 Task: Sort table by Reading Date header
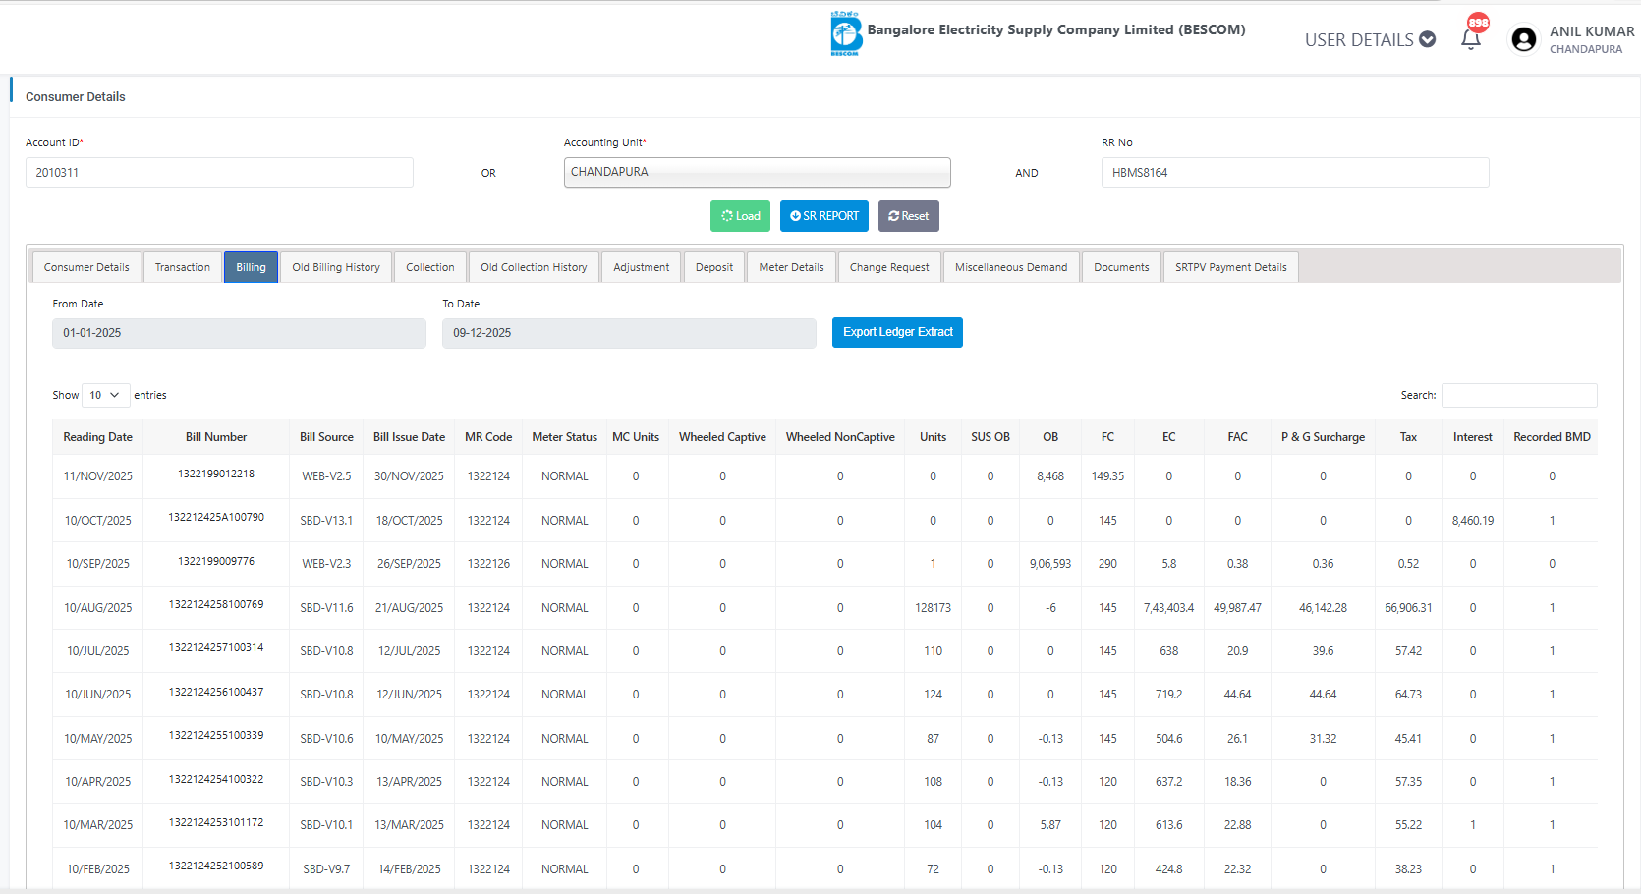click(97, 437)
